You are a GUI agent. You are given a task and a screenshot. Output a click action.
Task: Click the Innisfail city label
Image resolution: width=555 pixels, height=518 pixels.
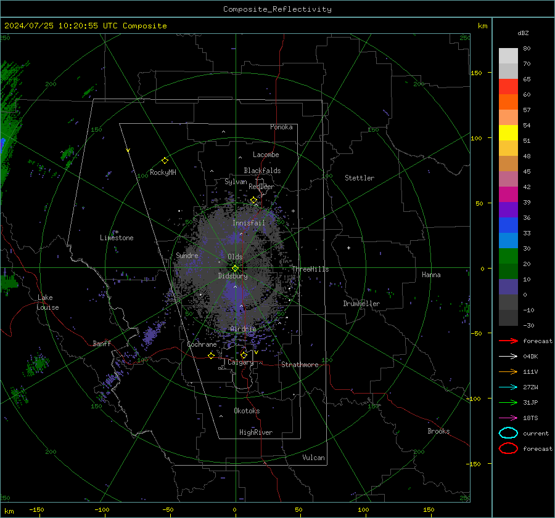249,223
